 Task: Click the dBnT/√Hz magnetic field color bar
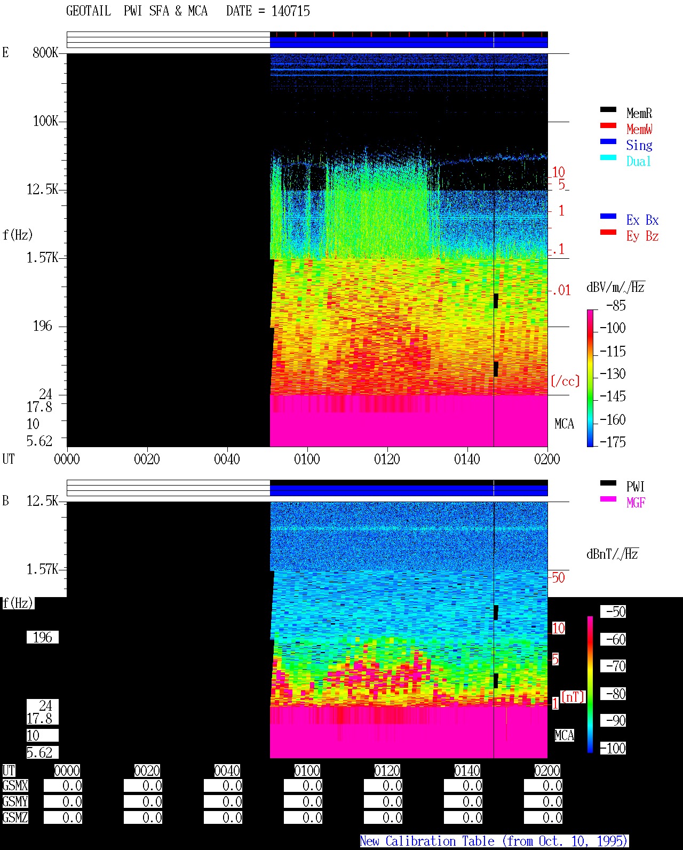tap(590, 685)
